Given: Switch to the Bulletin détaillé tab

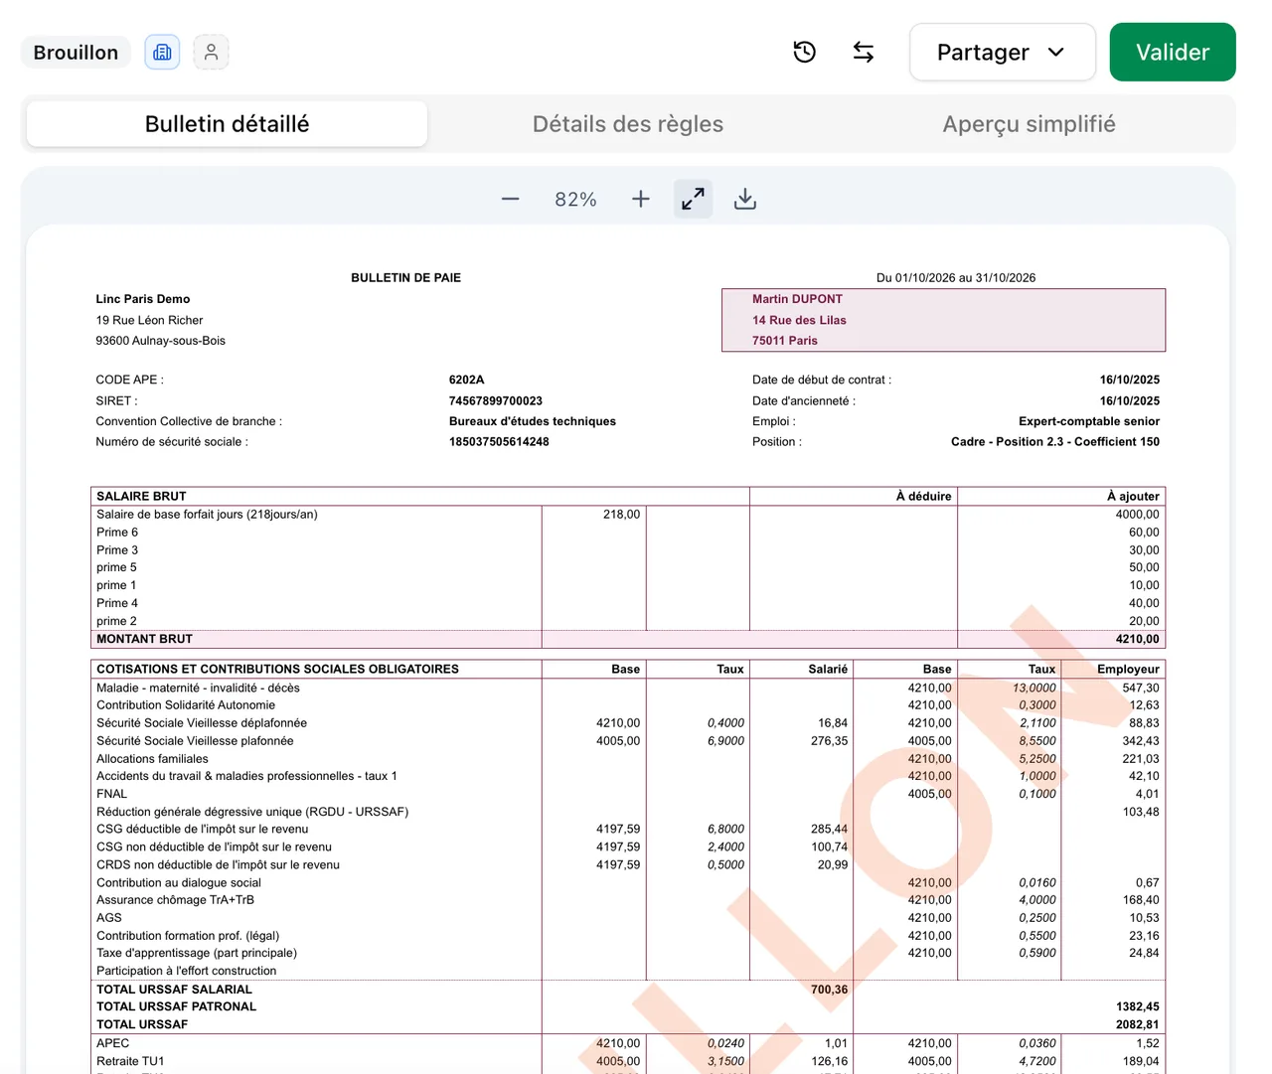Looking at the screenshot, I should coord(227,124).
